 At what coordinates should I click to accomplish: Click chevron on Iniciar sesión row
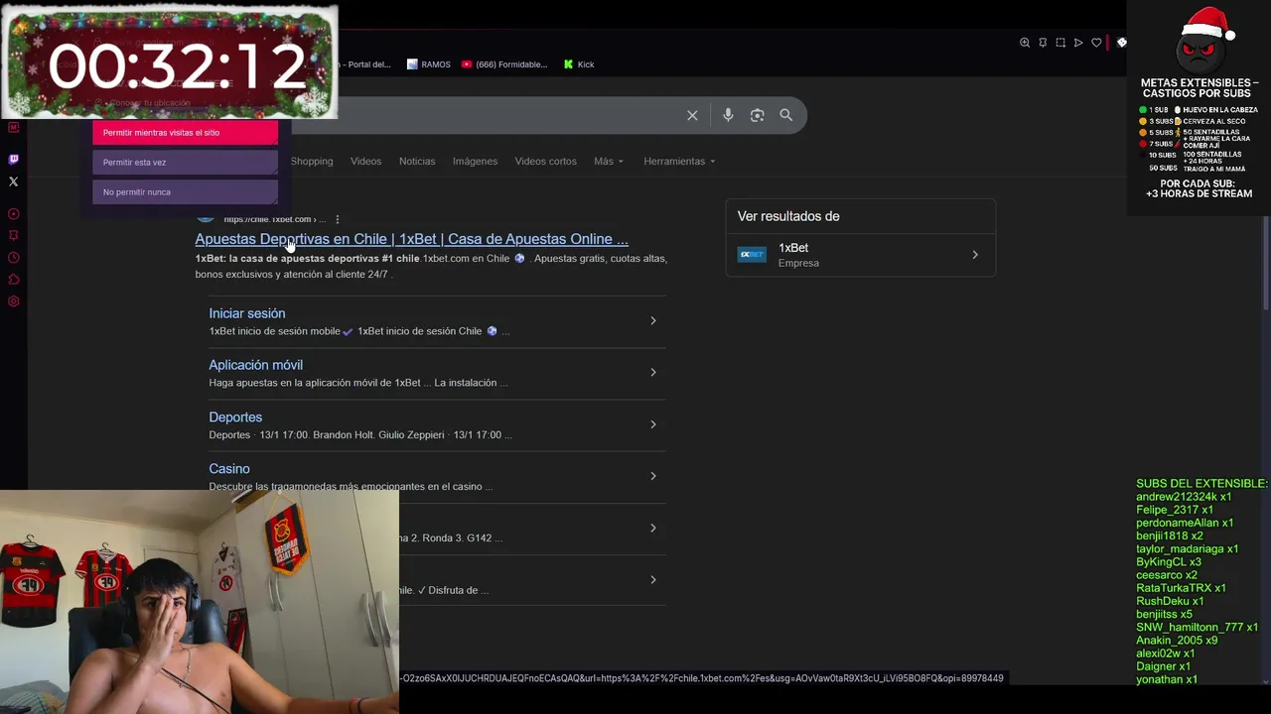653,320
